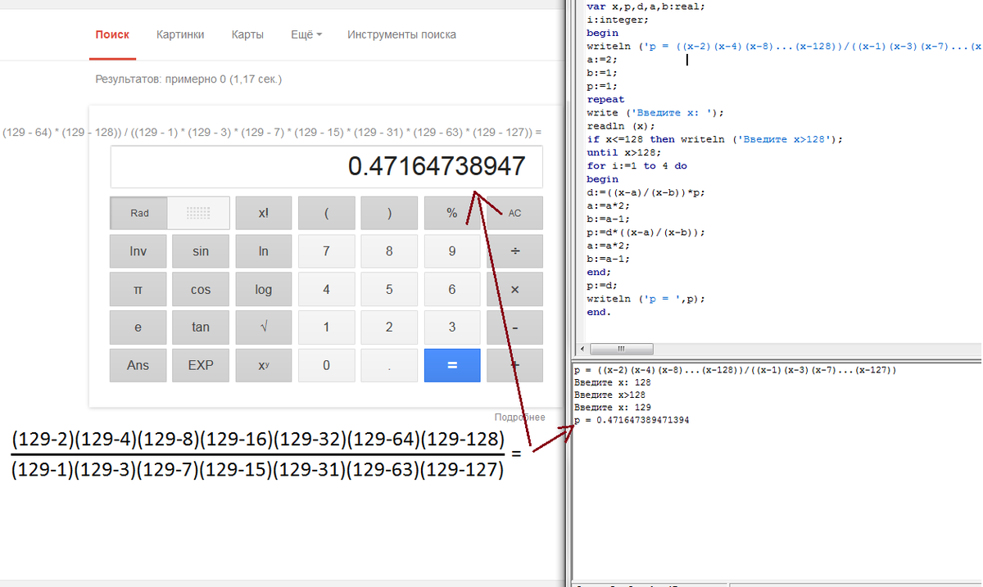Click the percent % key
The height and width of the screenshot is (587, 983).
(x=452, y=213)
